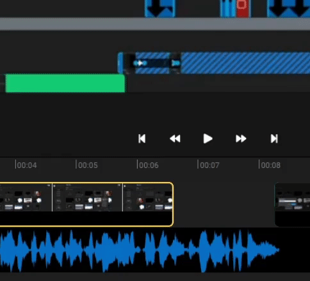
Task: Rewind the playback
Action: click(175, 139)
